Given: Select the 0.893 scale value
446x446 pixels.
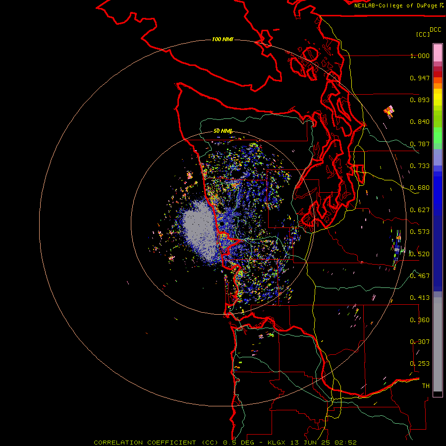Looking at the screenshot, I should 420,100.
